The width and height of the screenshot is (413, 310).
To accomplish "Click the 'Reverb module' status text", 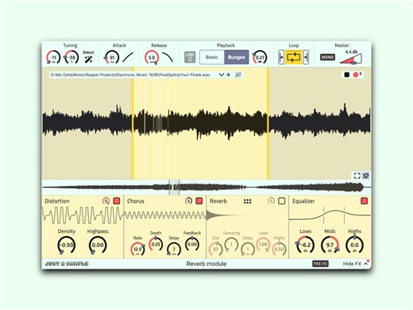I will [206, 264].
